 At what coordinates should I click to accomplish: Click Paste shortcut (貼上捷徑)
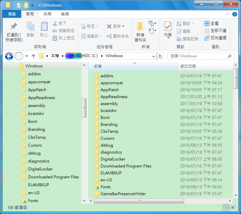(x=63, y=38)
